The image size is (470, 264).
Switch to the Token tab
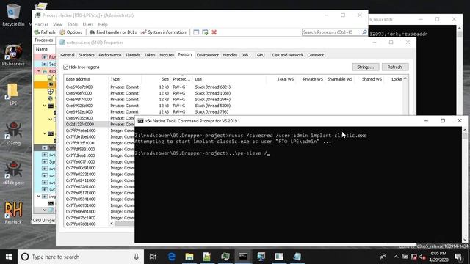click(x=150, y=55)
